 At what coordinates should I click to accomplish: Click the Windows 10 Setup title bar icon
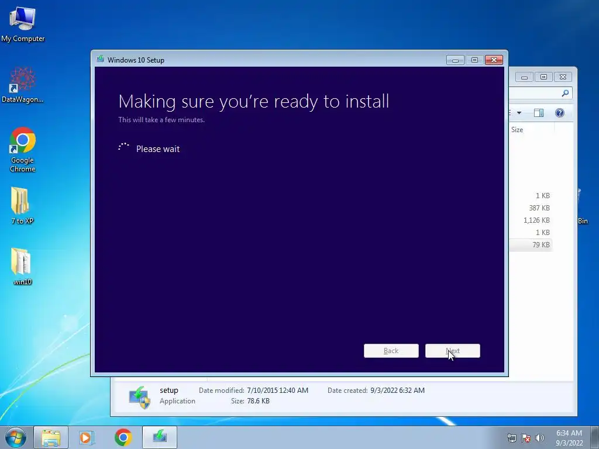(x=101, y=59)
